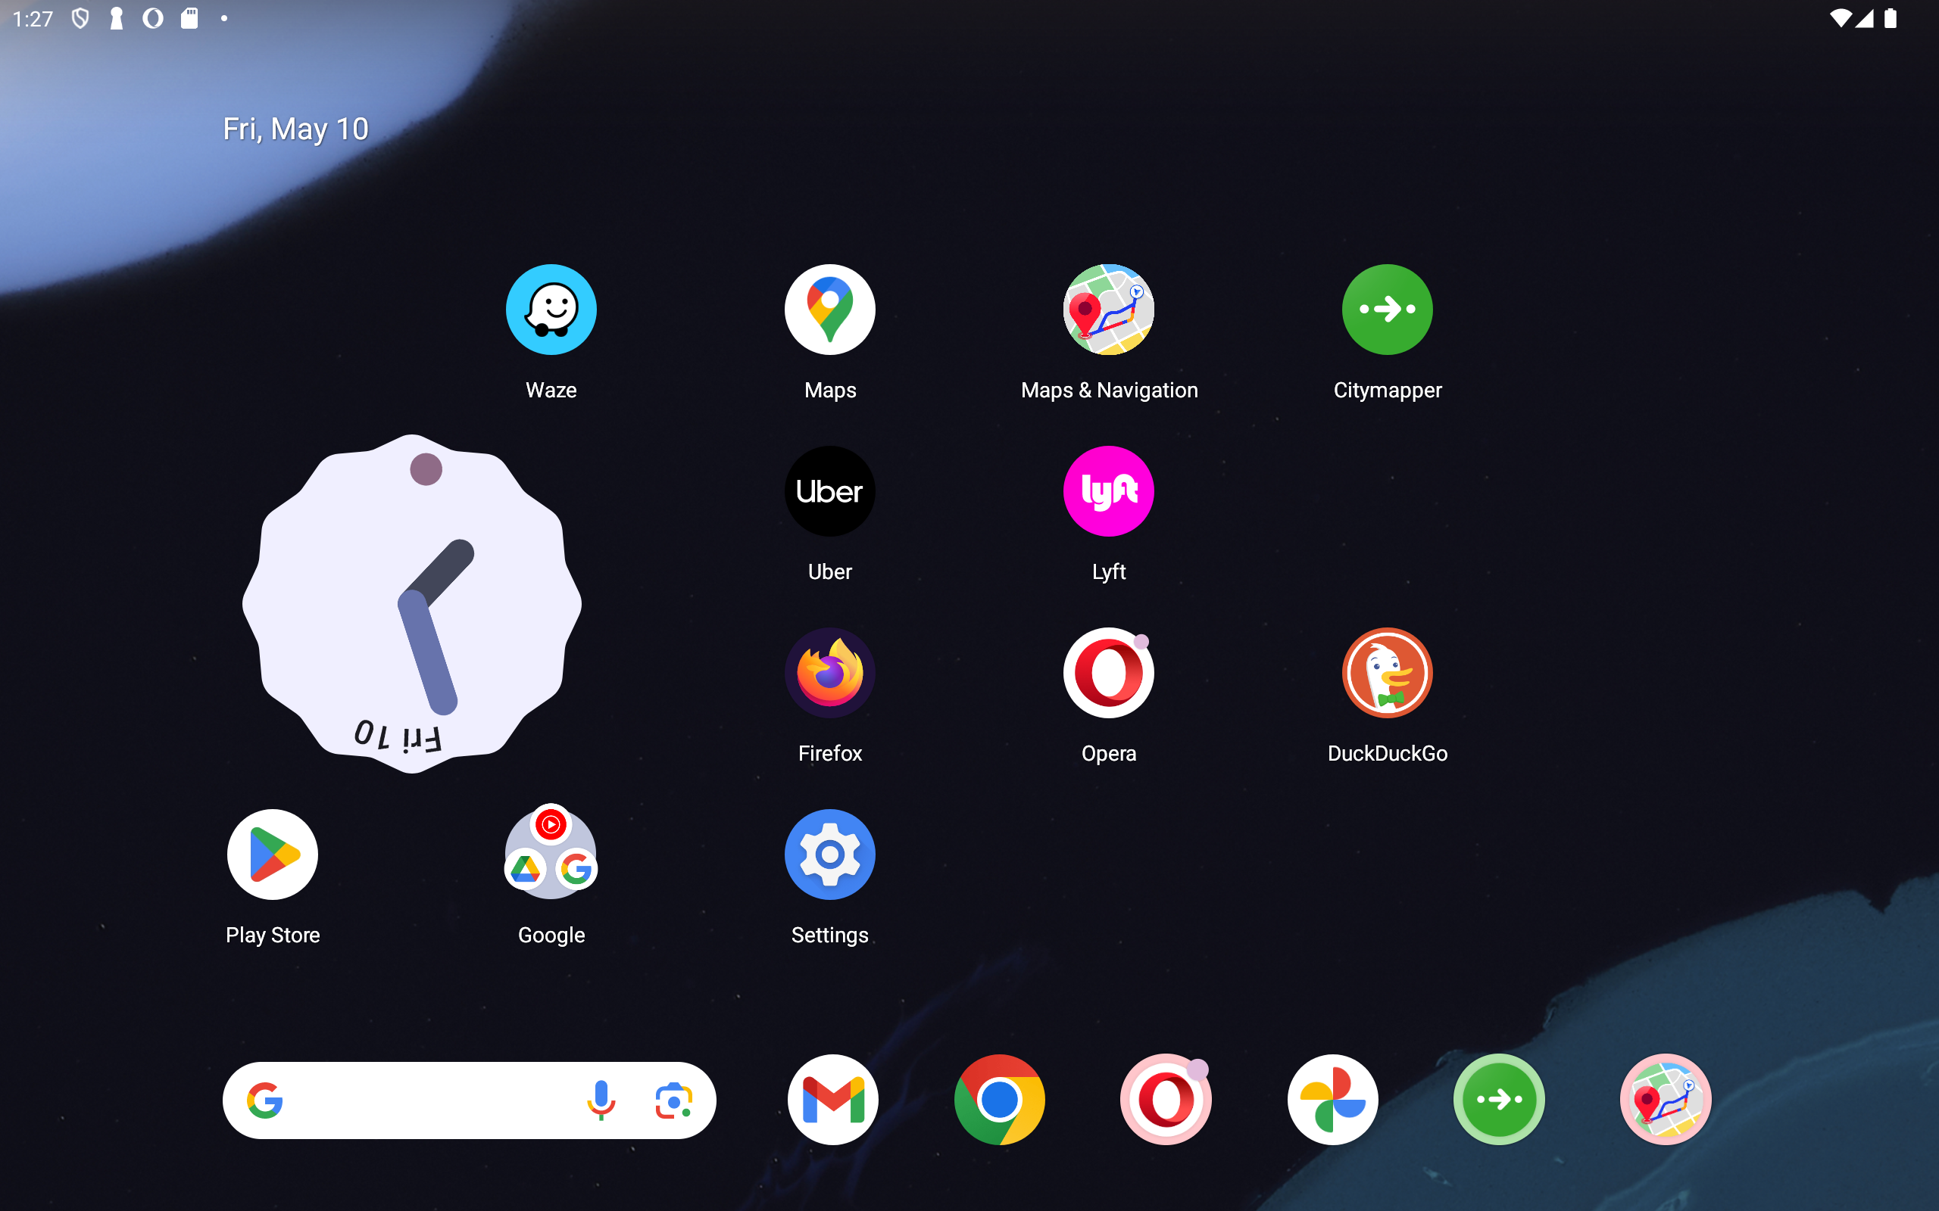The image size is (1939, 1211).
Task: Open Opera from the bottom dock
Action: point(1166,1100)
